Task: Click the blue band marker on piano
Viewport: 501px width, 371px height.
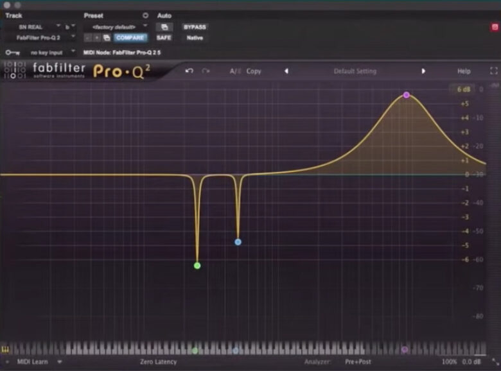Action: tap(236, 350)
